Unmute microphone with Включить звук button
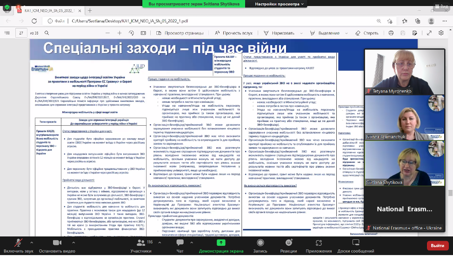This screenshot has width=453, height=256. [19, 244]
